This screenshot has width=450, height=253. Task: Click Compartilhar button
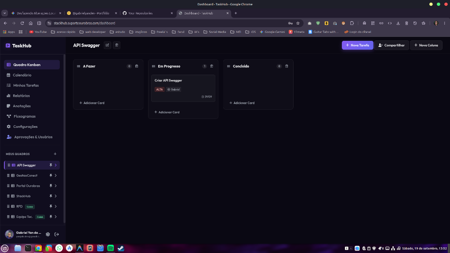pyautogui.click(x=392, y=45)
